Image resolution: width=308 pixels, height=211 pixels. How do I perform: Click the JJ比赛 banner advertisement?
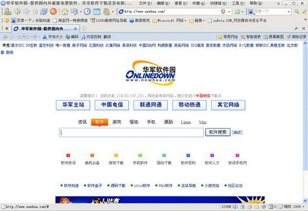(x=160, y=200)
